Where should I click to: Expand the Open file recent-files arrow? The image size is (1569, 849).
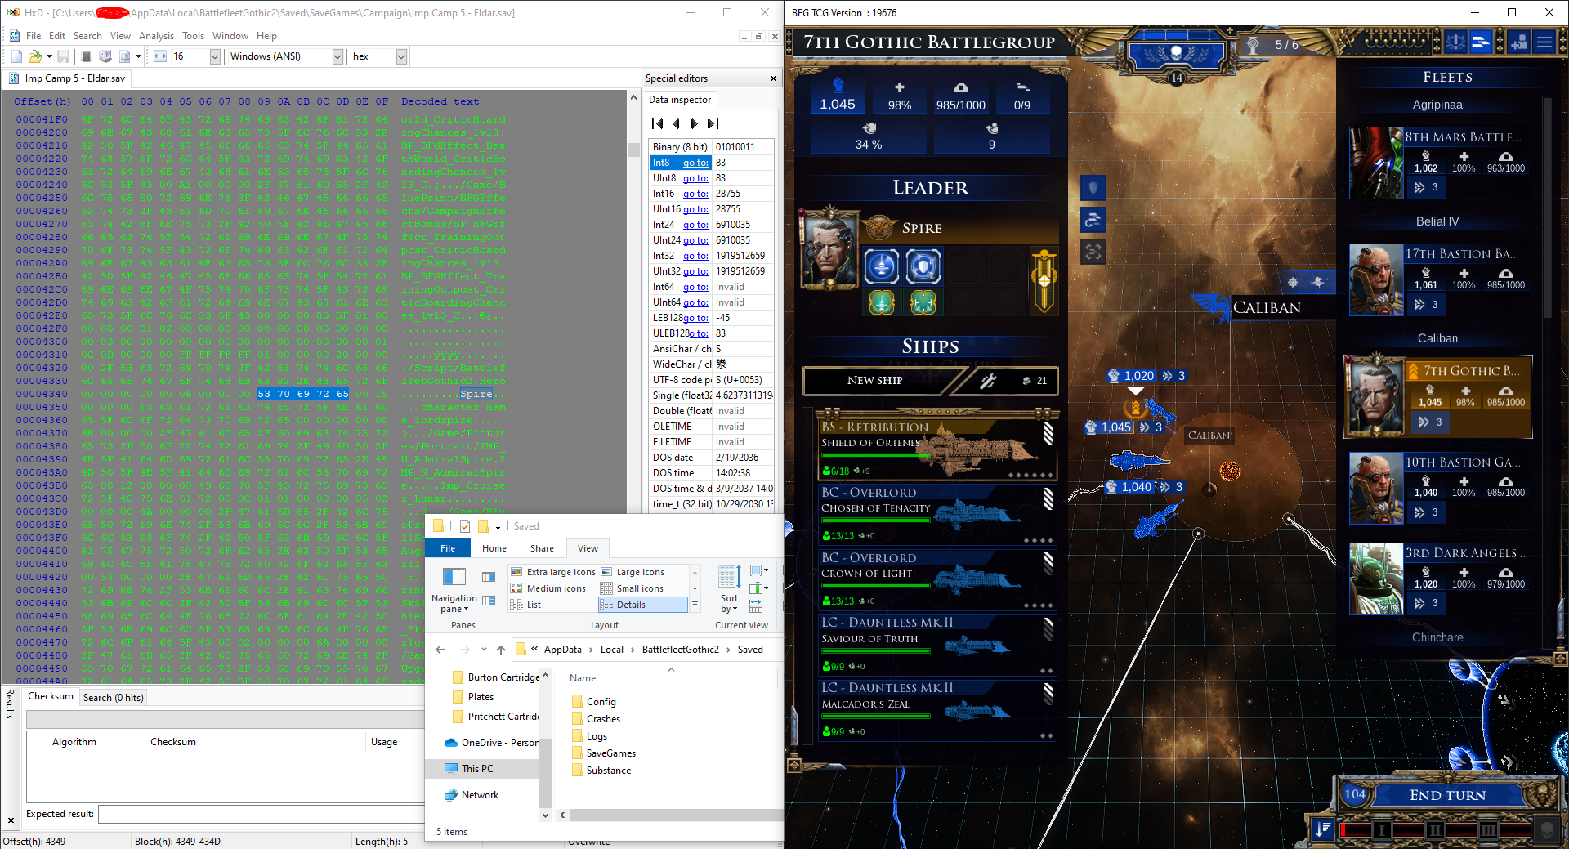coord(49,56)
